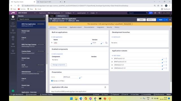Open the Tracer tool in the footer

tap(105, 95)
